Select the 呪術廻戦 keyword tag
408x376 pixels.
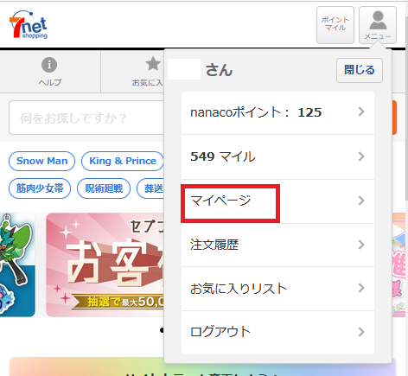pos(104,188)
